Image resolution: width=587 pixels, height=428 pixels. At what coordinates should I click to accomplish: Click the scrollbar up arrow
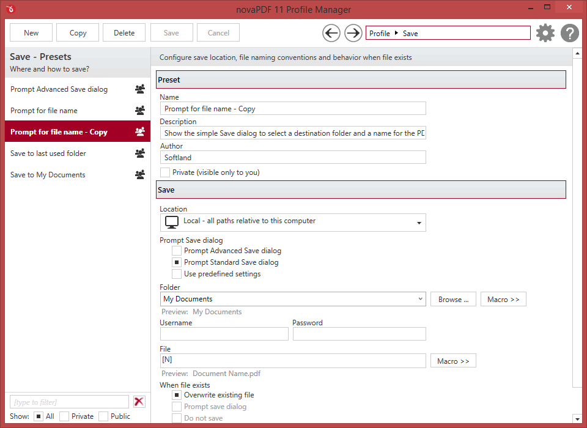point(577,54)
